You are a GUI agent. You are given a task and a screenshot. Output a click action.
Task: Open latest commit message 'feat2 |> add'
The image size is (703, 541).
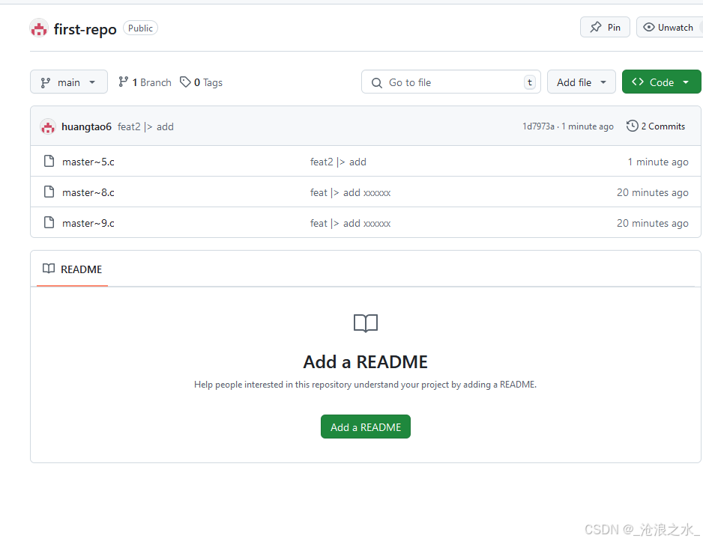click(145, 126)
